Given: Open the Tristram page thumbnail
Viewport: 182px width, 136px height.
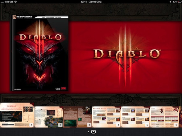Looking at the screenshot, I should pyautogui.click(x=17, y=115).
